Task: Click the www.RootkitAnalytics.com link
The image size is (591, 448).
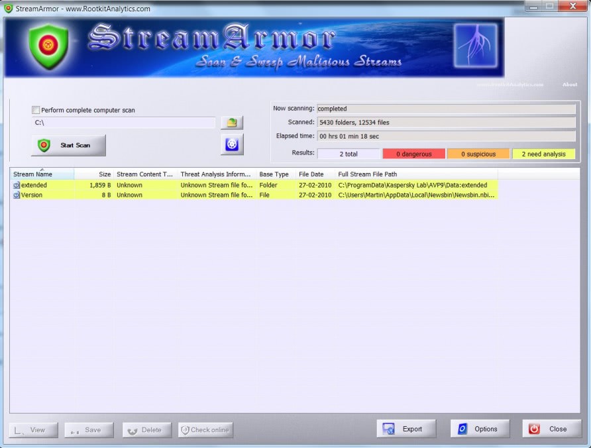Action: (x=510, y=85)
